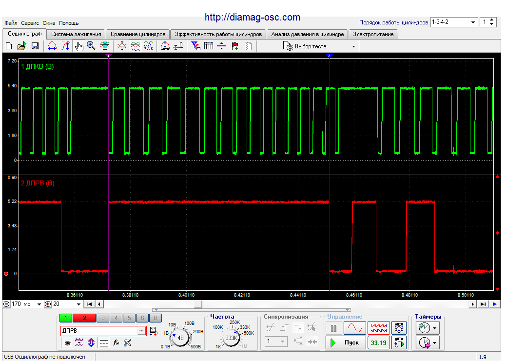This screenshot has width=507, height=363.
Task: Open the ДПРВ sensor selection ellipsis button
Action: [141, 331]
